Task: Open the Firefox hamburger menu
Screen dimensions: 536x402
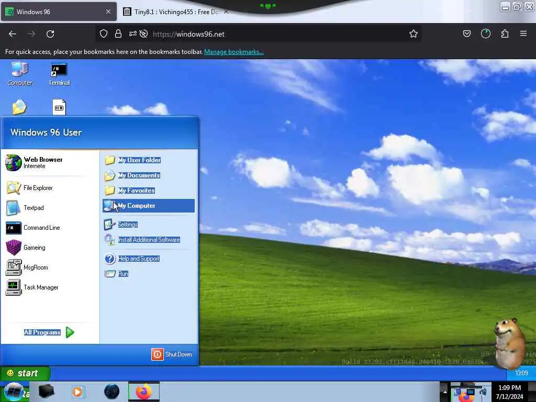Action: pos(523,33)
